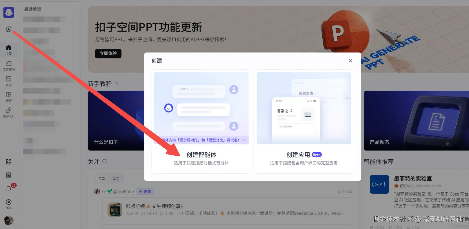Open the @redKline profile link
The height and width of the screenshot is (229, 469).
[123, 192]
